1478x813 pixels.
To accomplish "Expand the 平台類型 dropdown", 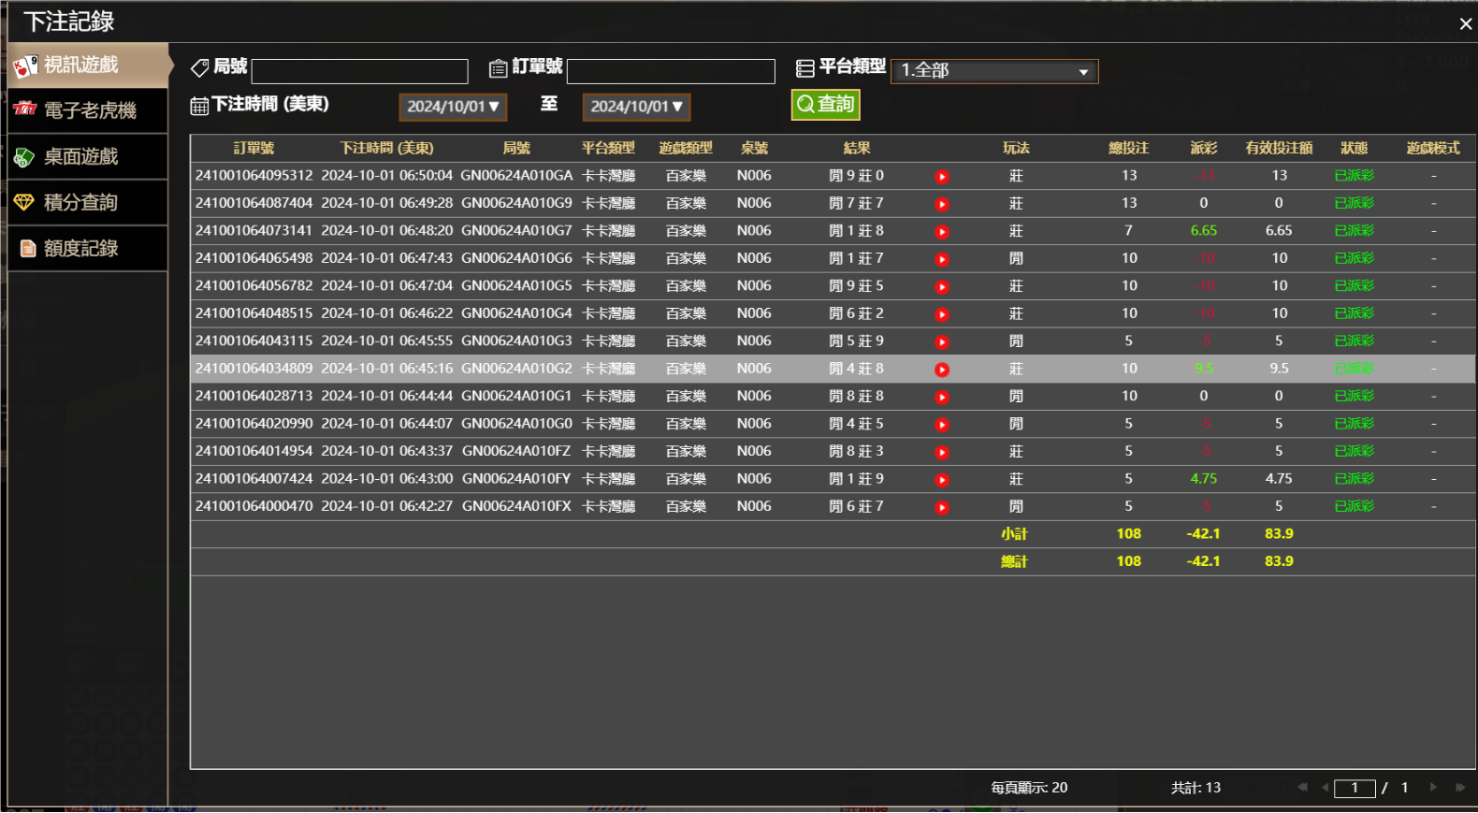I will [993, 71].
